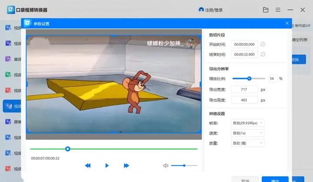This screenshot has width=313, height=182.
Task: Click the 确定 button
Action: tap(275, 179)
